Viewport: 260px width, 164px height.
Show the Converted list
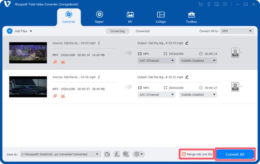[143, 31]
